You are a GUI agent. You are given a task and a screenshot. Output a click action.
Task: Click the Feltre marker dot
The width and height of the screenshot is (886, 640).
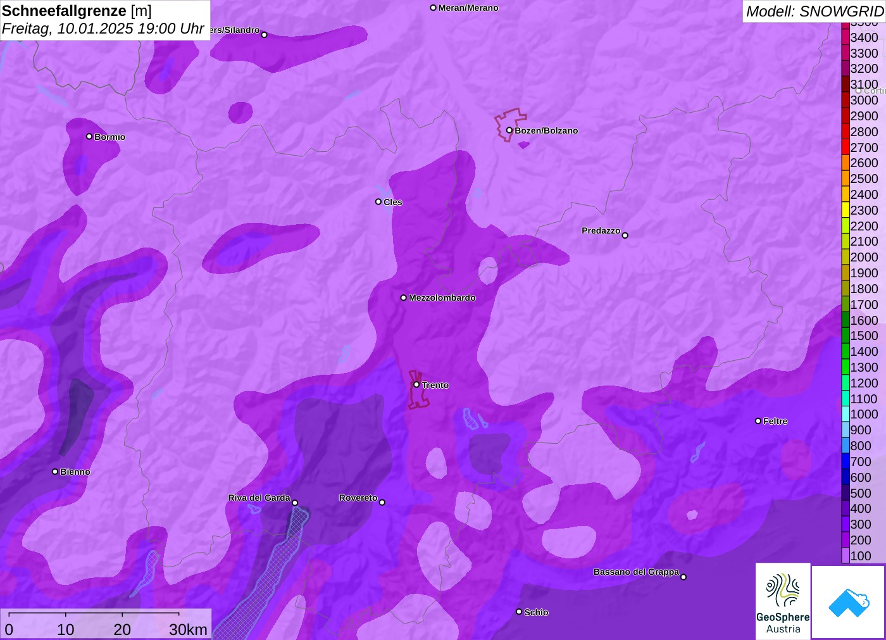click(758, 421)
